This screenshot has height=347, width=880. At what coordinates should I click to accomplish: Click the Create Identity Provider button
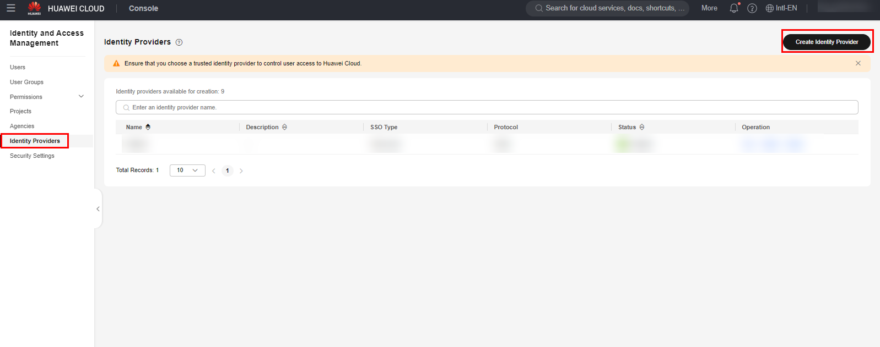pyautogui.click(x=827, y=42)
